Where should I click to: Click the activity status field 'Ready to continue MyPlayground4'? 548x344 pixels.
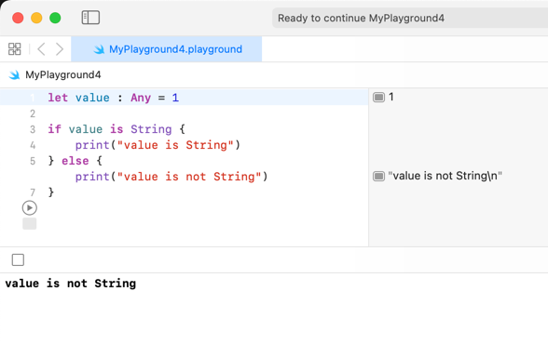point(410,18)
